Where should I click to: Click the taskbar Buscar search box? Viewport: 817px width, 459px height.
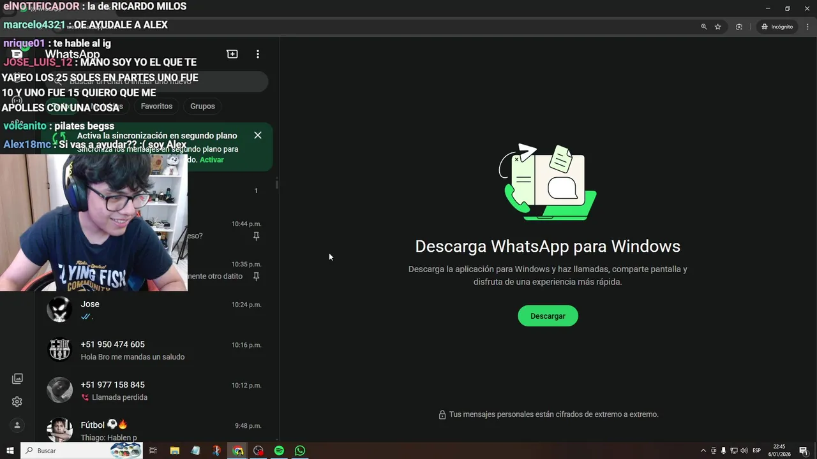[82, 451]
